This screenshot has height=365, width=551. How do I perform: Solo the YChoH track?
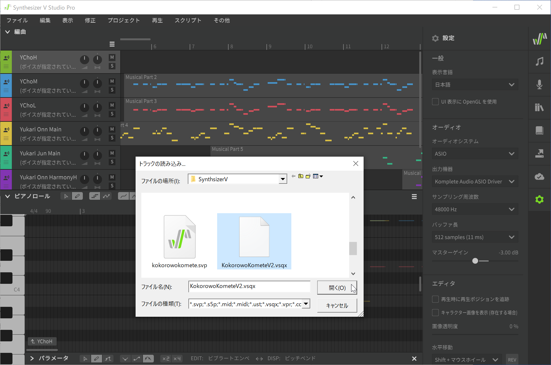(x=112, y=66)
